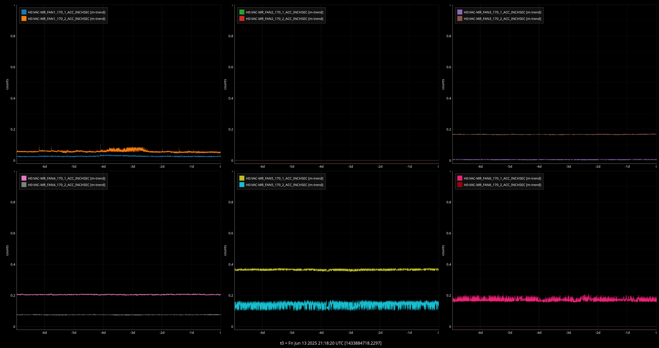Click the gray FAN4_170_2 trace line
This screenshot has width=659, height=348.
click(x=119, y=315)
